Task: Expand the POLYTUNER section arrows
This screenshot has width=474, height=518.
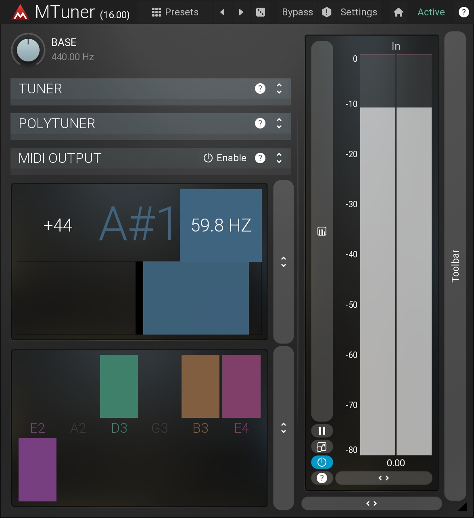Action: (279, 123)
